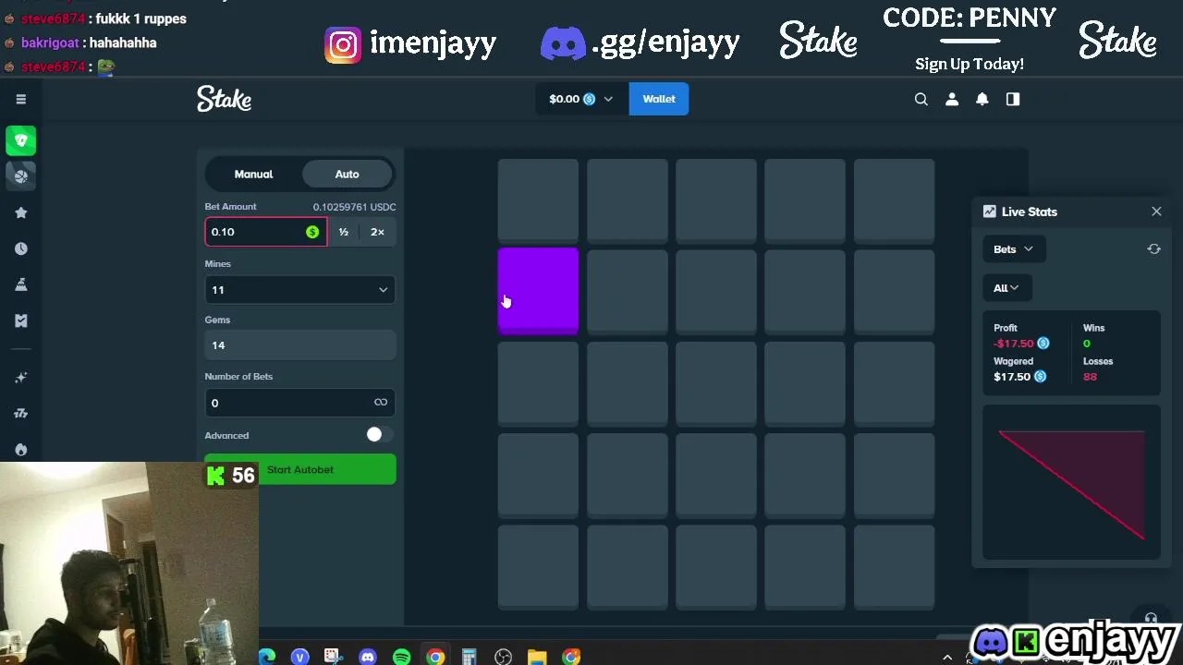Open the hot games flame icon
Screen dimensions: 1183x665
coord(20,449)
